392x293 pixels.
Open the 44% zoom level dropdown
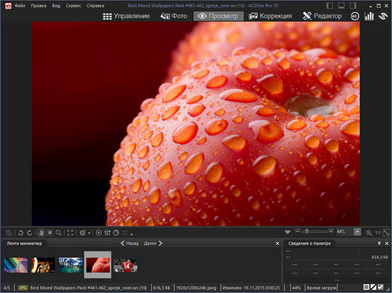359,232
